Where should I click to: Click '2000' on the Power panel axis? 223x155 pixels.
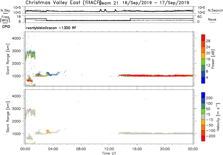[16, 63]
